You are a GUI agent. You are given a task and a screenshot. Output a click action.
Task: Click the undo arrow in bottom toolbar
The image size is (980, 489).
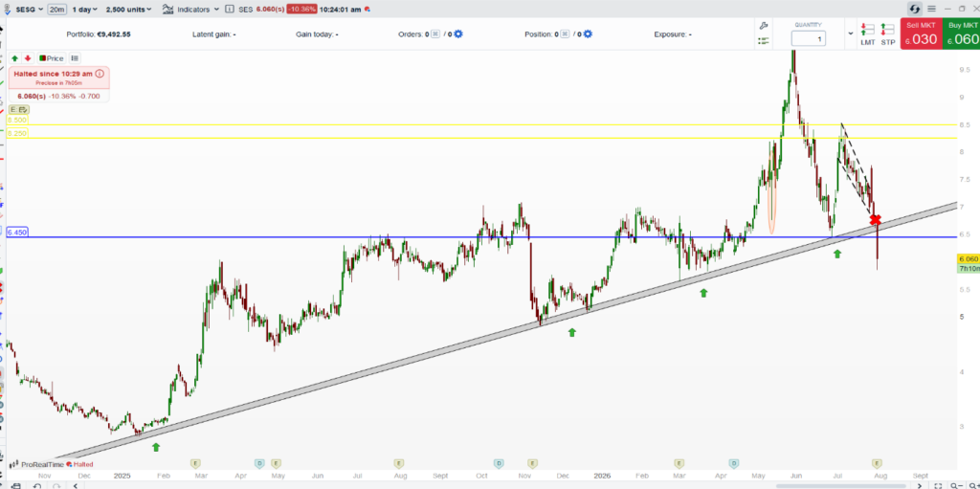point(37,486)
